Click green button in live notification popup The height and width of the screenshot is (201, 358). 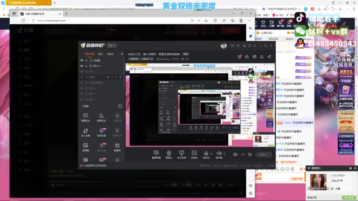[x=349, y=197]
